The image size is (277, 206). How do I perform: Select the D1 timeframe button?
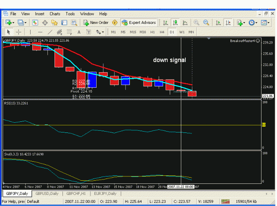click(x=172, y=32)
